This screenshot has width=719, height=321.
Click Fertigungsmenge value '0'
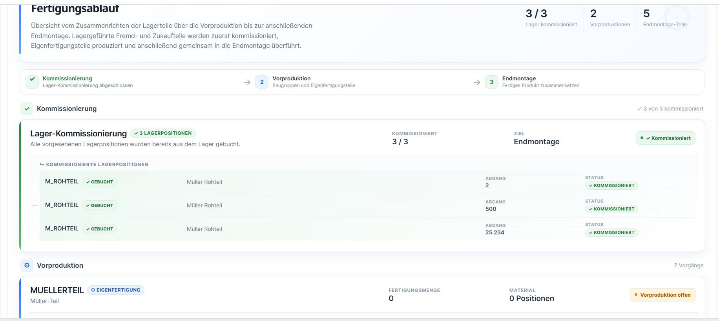pos(391,299)
